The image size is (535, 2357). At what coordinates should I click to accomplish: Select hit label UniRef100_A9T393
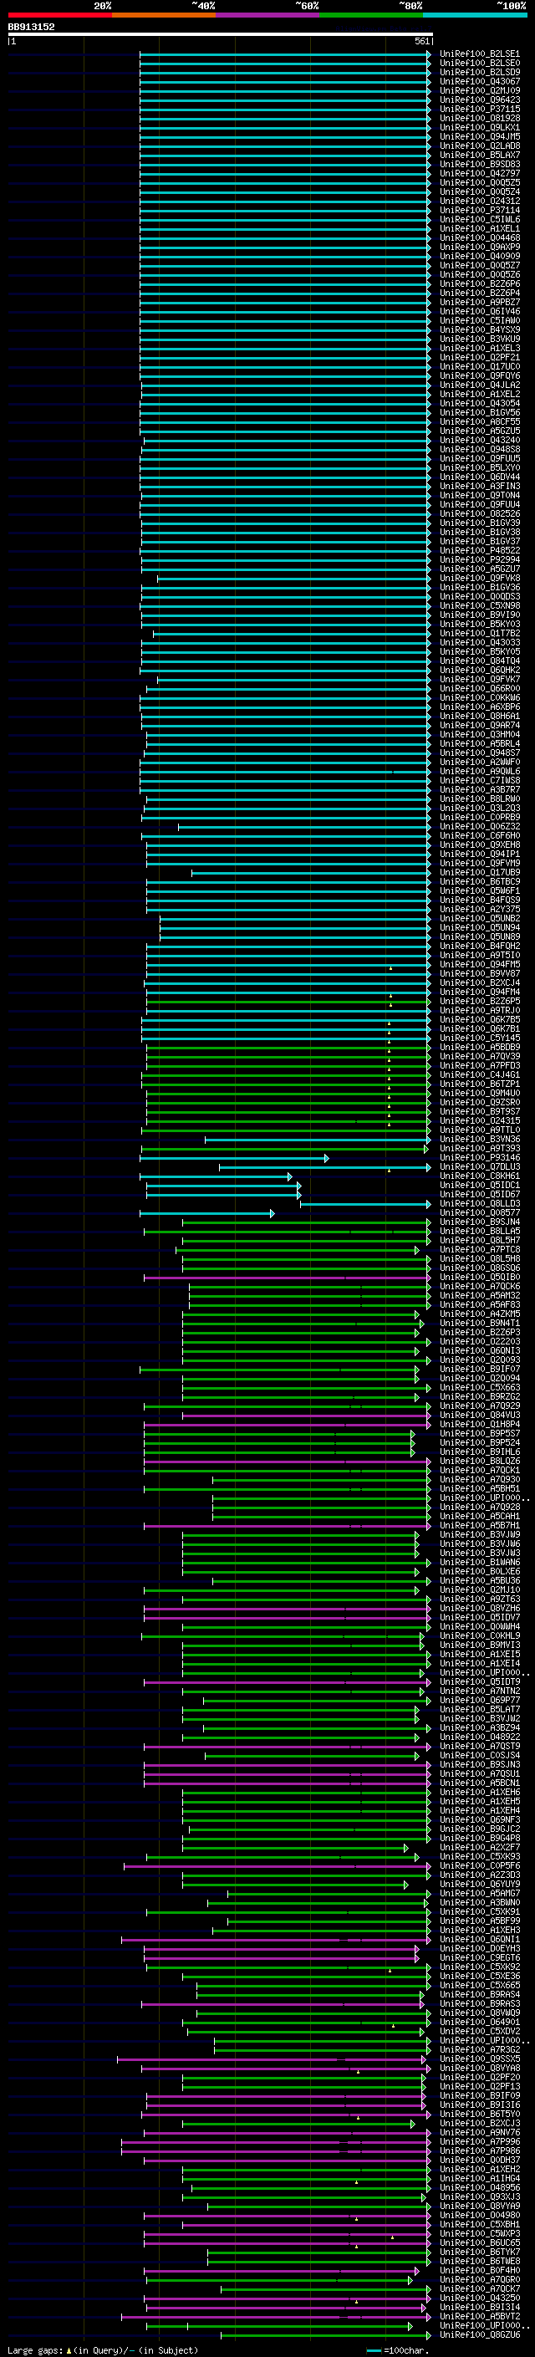point(480,1148)
